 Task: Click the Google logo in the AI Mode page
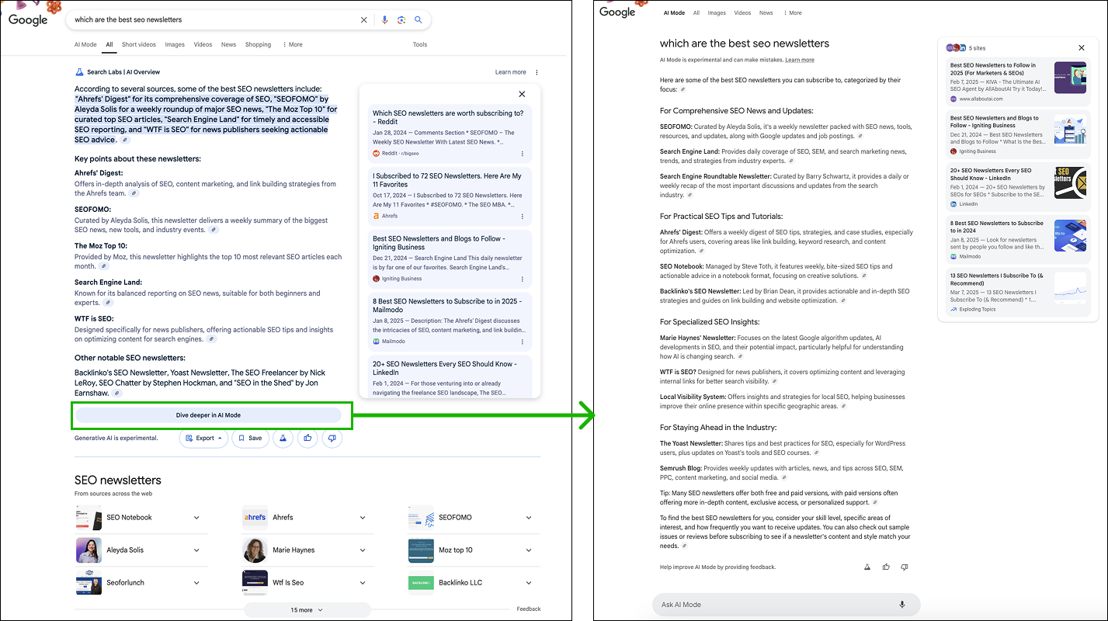pos(617,12)
